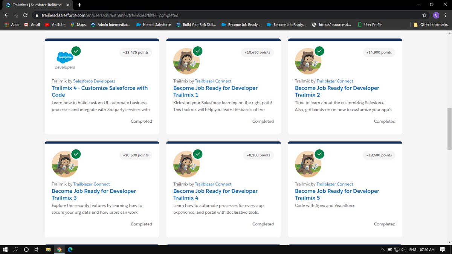The image size is (452, 254).
Task: Open Become Job Ready for Developer Trailmix 5
Action: (x=337, y=194)
